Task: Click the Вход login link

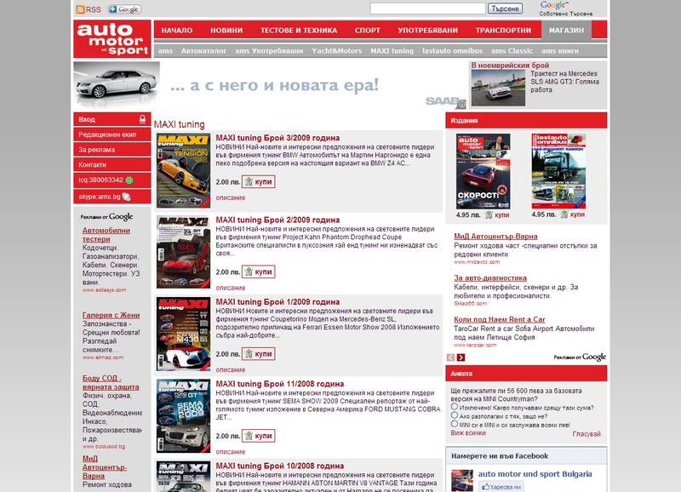Action: click(x=87, y=119)
